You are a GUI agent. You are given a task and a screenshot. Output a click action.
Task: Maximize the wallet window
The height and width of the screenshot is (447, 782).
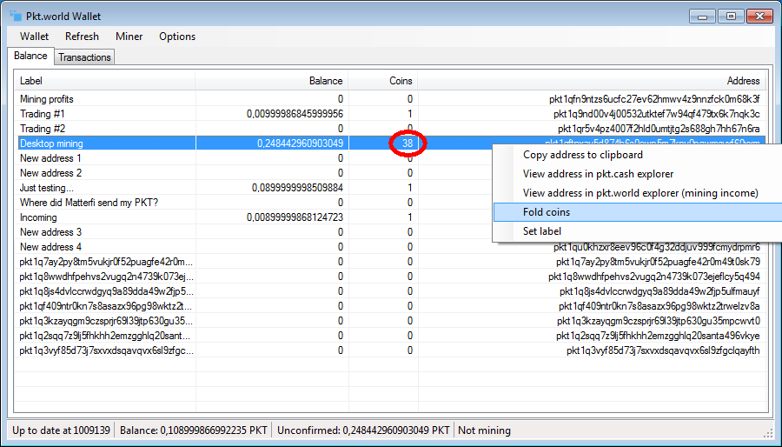[731, 16]
